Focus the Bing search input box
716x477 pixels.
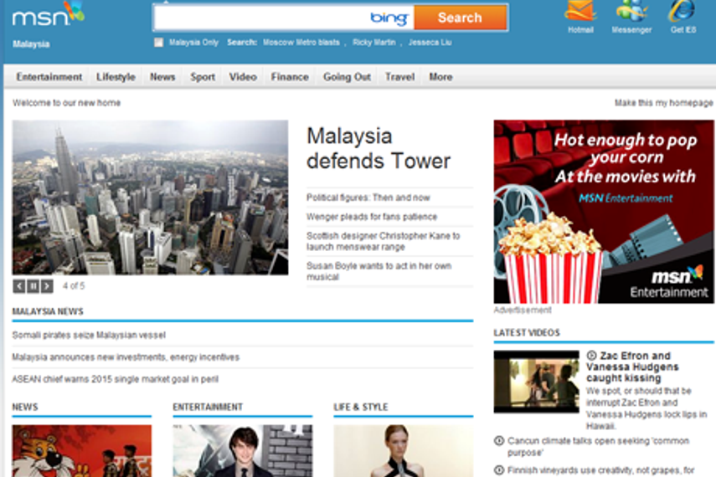coord(261,18)
